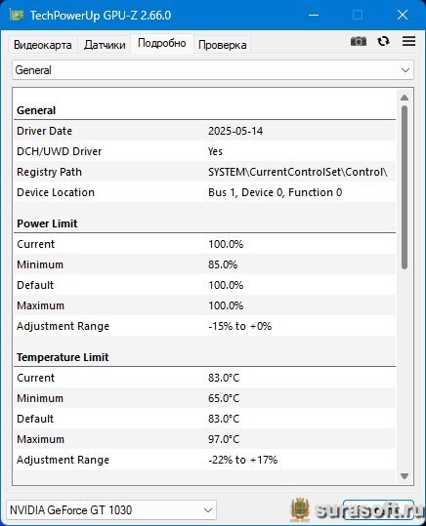Image resolution: width=426 pixels, height=526 pixels.
Task: Click the refresh arrows icon
Action: 383,41
